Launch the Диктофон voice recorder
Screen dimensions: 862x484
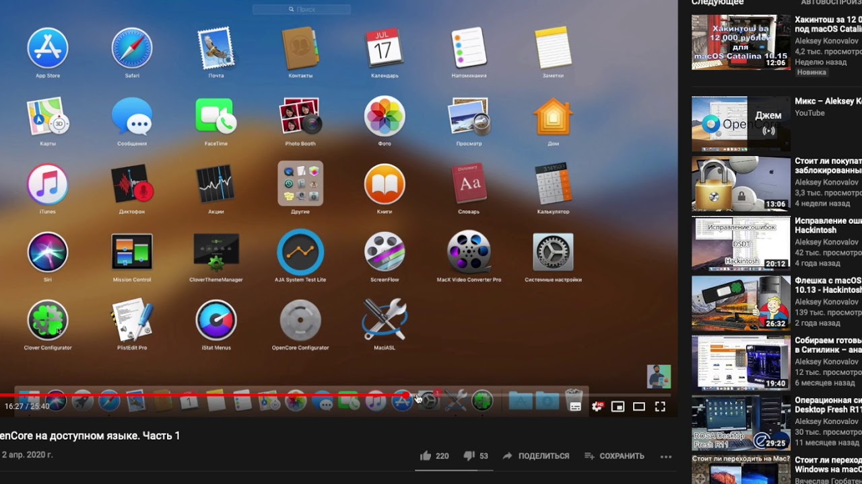click(132, 184)
